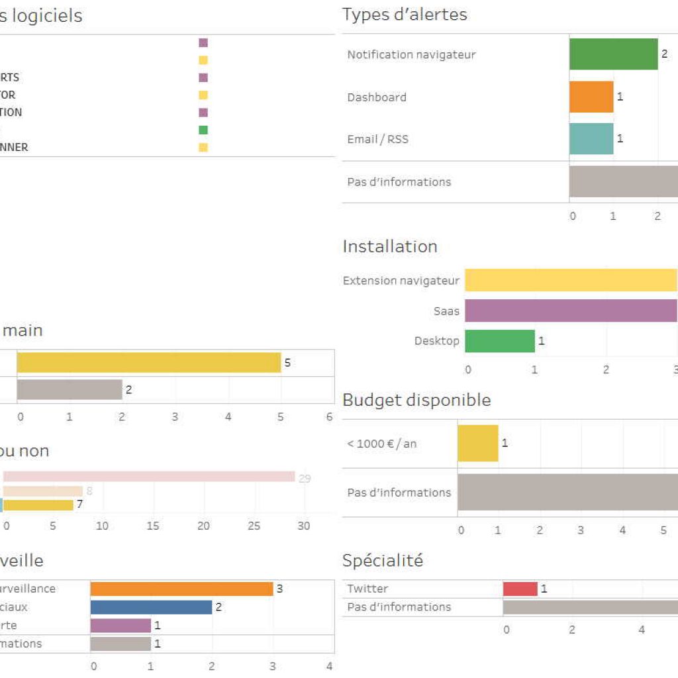Click the 'Budget disponible' chart title

point(416,400)
